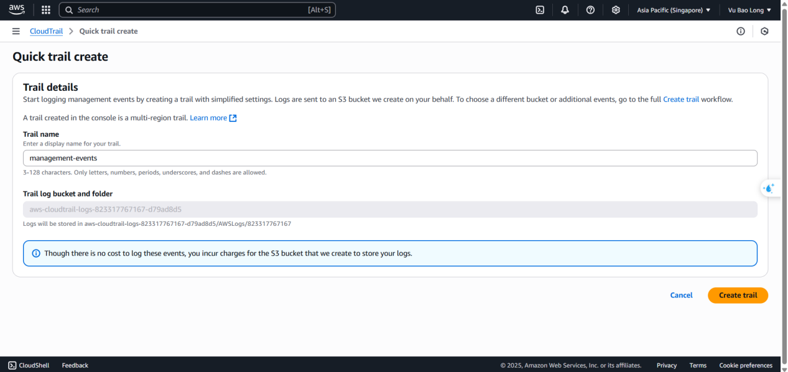Follow the Learn more link
This screenshot has width=788, height=372.
(x=208, y=118)
